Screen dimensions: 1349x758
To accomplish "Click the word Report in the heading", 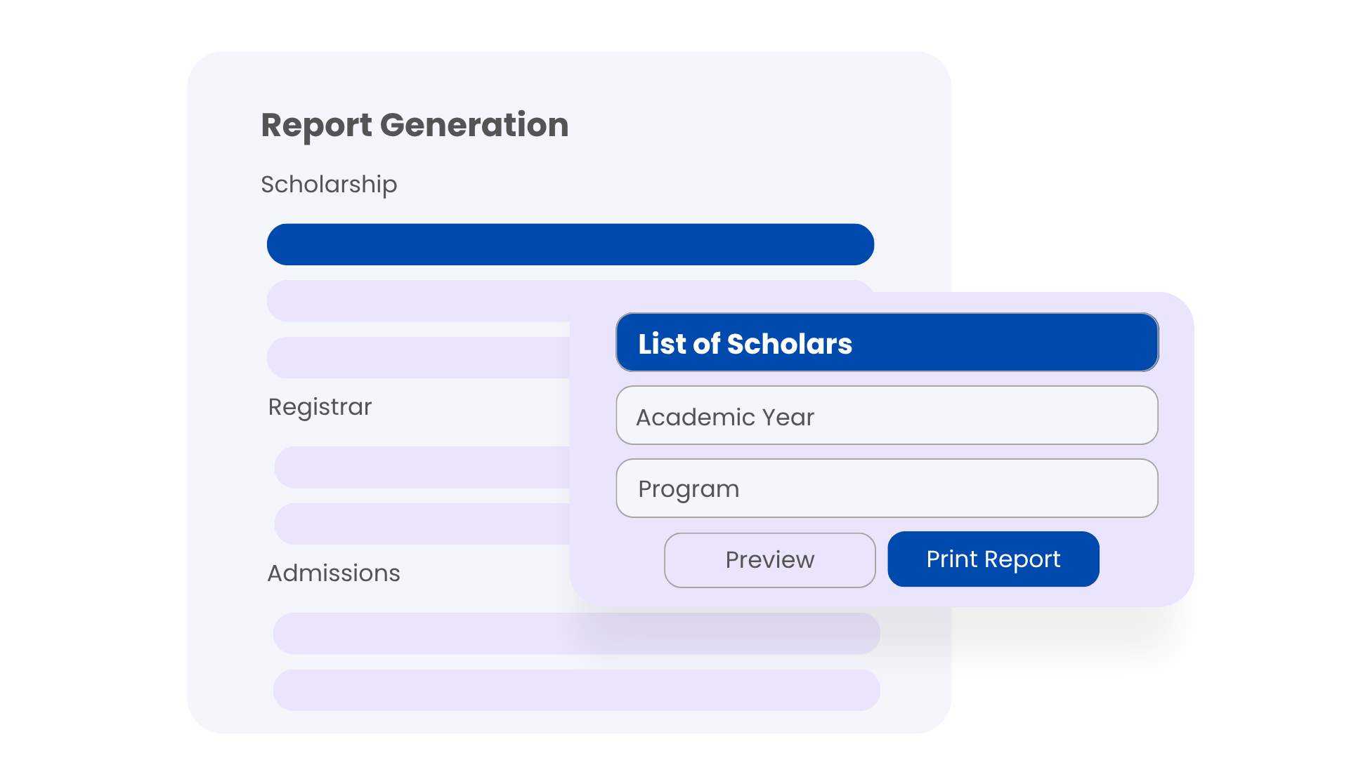I will (x=316, y=126).
